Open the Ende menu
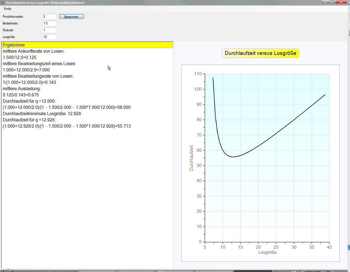 point(8,9)
